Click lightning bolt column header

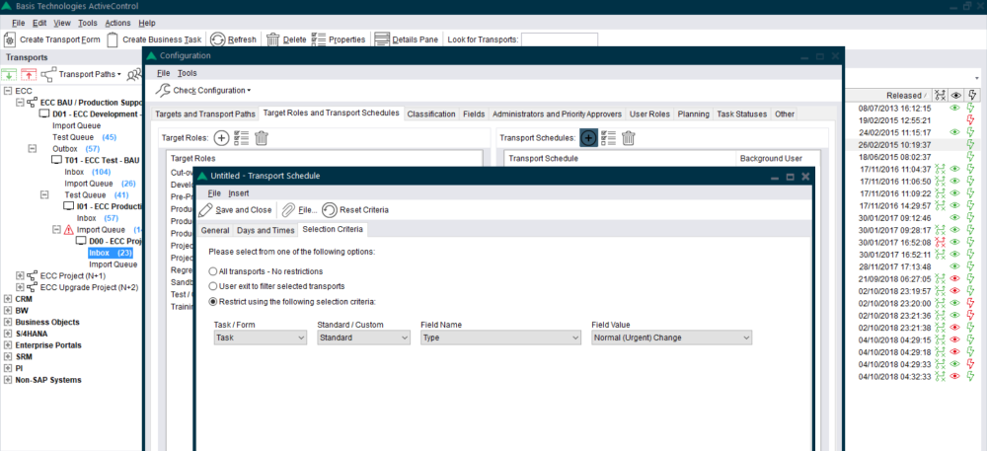(972, 95)
